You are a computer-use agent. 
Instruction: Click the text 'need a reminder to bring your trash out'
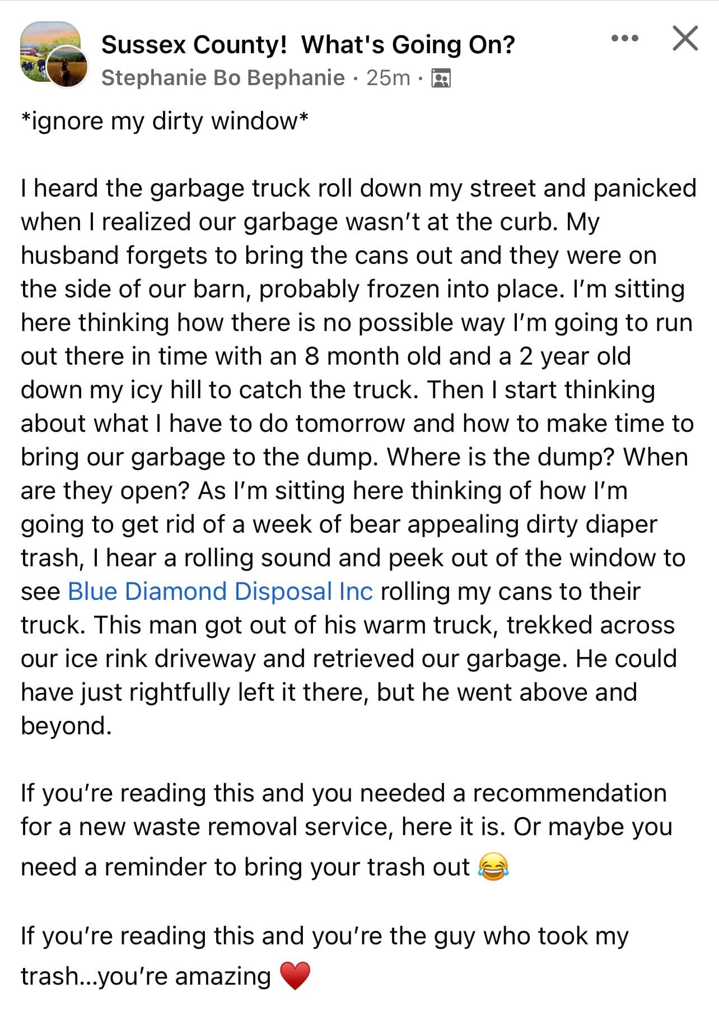point(245,867)
